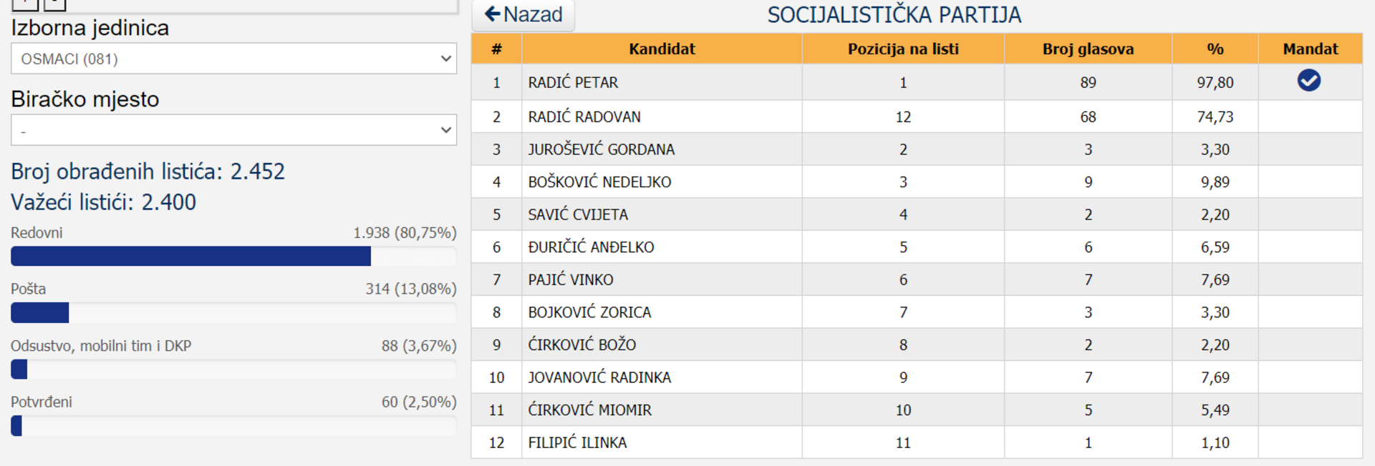Click the % column header

(1215, 49)
